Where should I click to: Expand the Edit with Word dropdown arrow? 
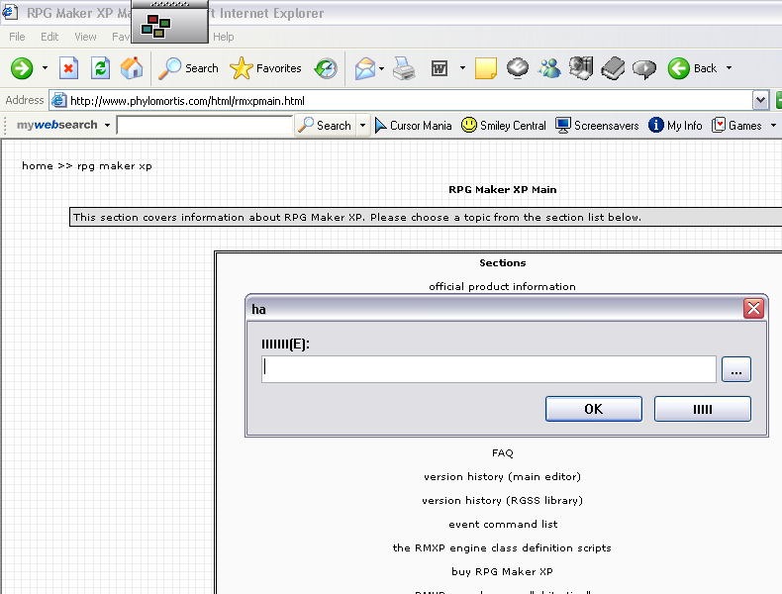(462, 68)
